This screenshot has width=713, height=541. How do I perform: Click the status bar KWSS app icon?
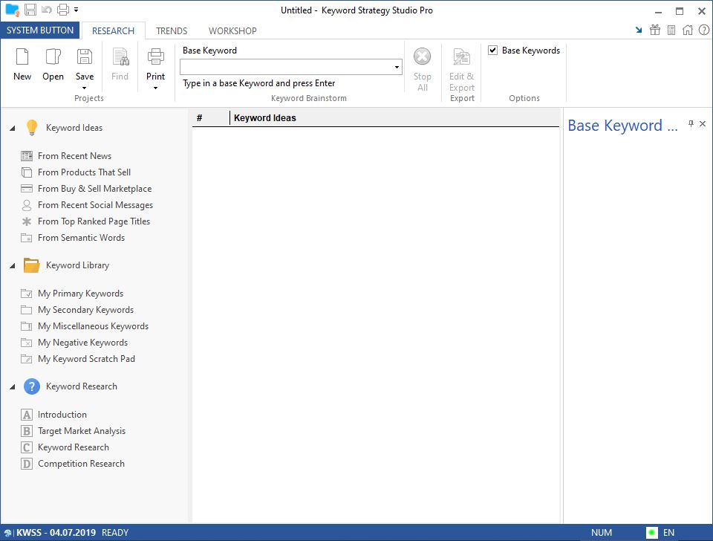pyautogui.click(x=7, y=533)
